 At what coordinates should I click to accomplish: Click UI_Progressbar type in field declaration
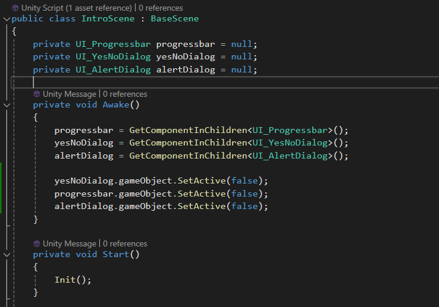[113, 44]
